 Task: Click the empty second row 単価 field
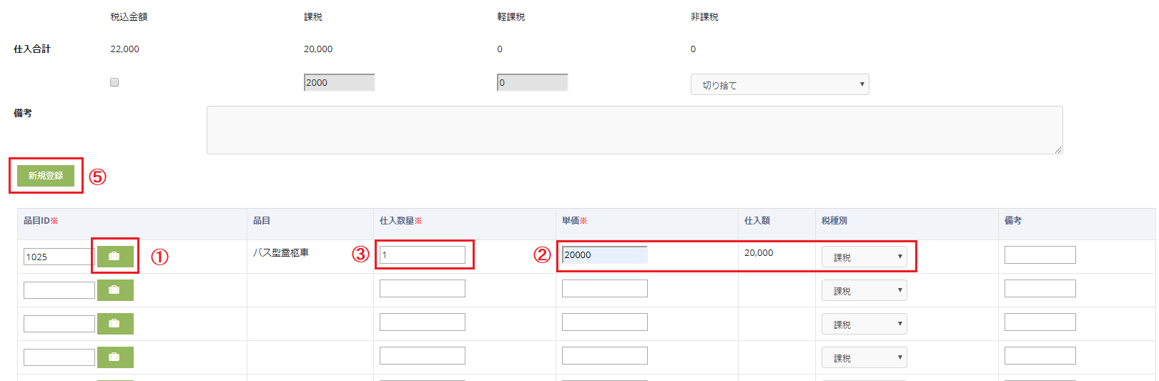(604, 288)
